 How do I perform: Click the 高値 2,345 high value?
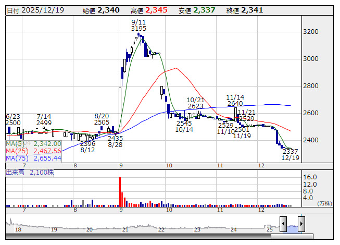pos(149,10)
